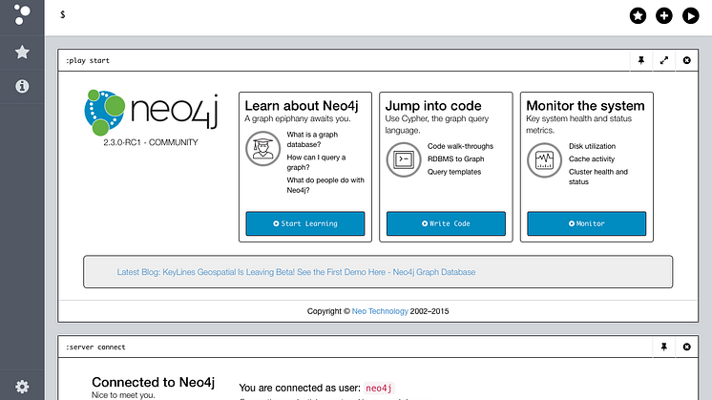The width and height of the screenshot is (712, 400).
Task: Click 'Monitor the system' heading
Action: 585,106
